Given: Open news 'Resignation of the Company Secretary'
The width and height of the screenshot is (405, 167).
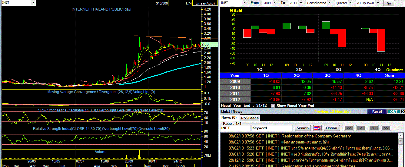Looking at the screenshot, I should click(x=316, y=136).
